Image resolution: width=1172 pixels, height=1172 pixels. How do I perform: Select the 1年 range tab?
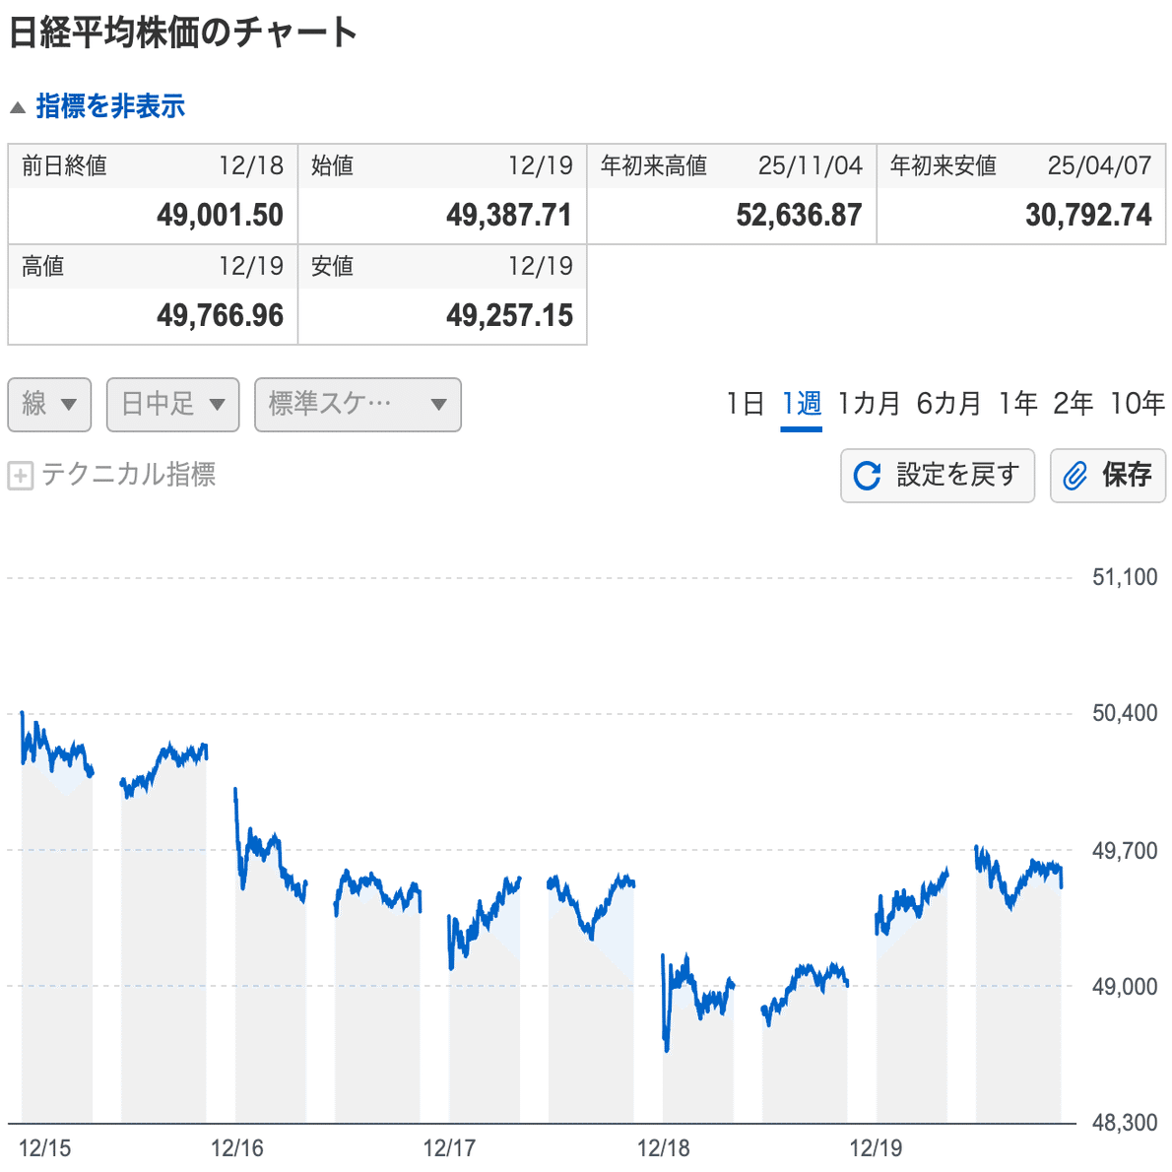click(1017, 403)
